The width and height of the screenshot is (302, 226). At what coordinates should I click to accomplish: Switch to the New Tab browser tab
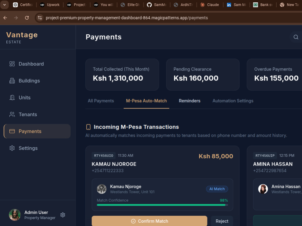(x=290, y=5)
